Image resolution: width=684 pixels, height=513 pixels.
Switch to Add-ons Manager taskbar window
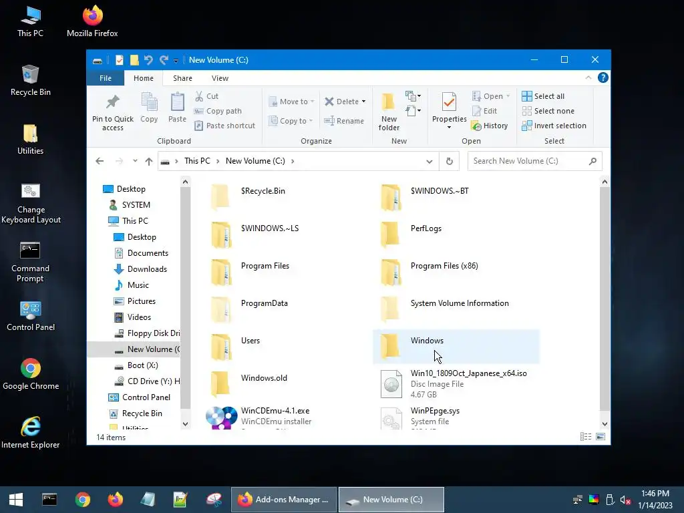pos(283,500)
